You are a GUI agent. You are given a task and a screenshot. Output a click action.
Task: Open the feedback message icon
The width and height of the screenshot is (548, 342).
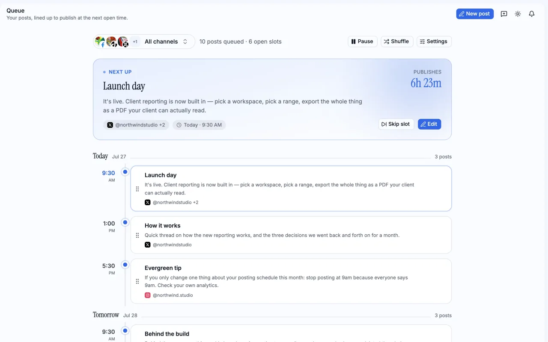(504, 14)
